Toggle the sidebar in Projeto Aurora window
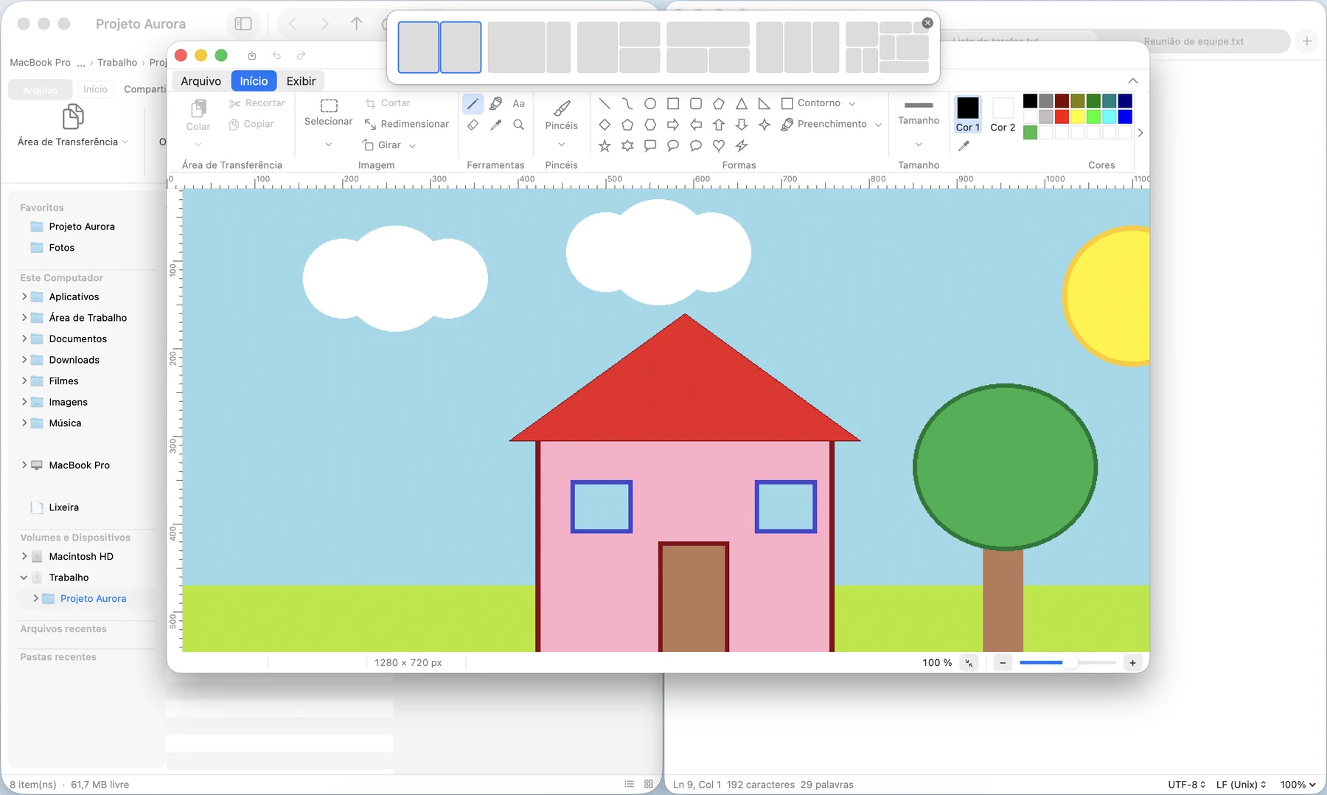The width and height of the screenshot is (1327, 795). tap(243, 24)
